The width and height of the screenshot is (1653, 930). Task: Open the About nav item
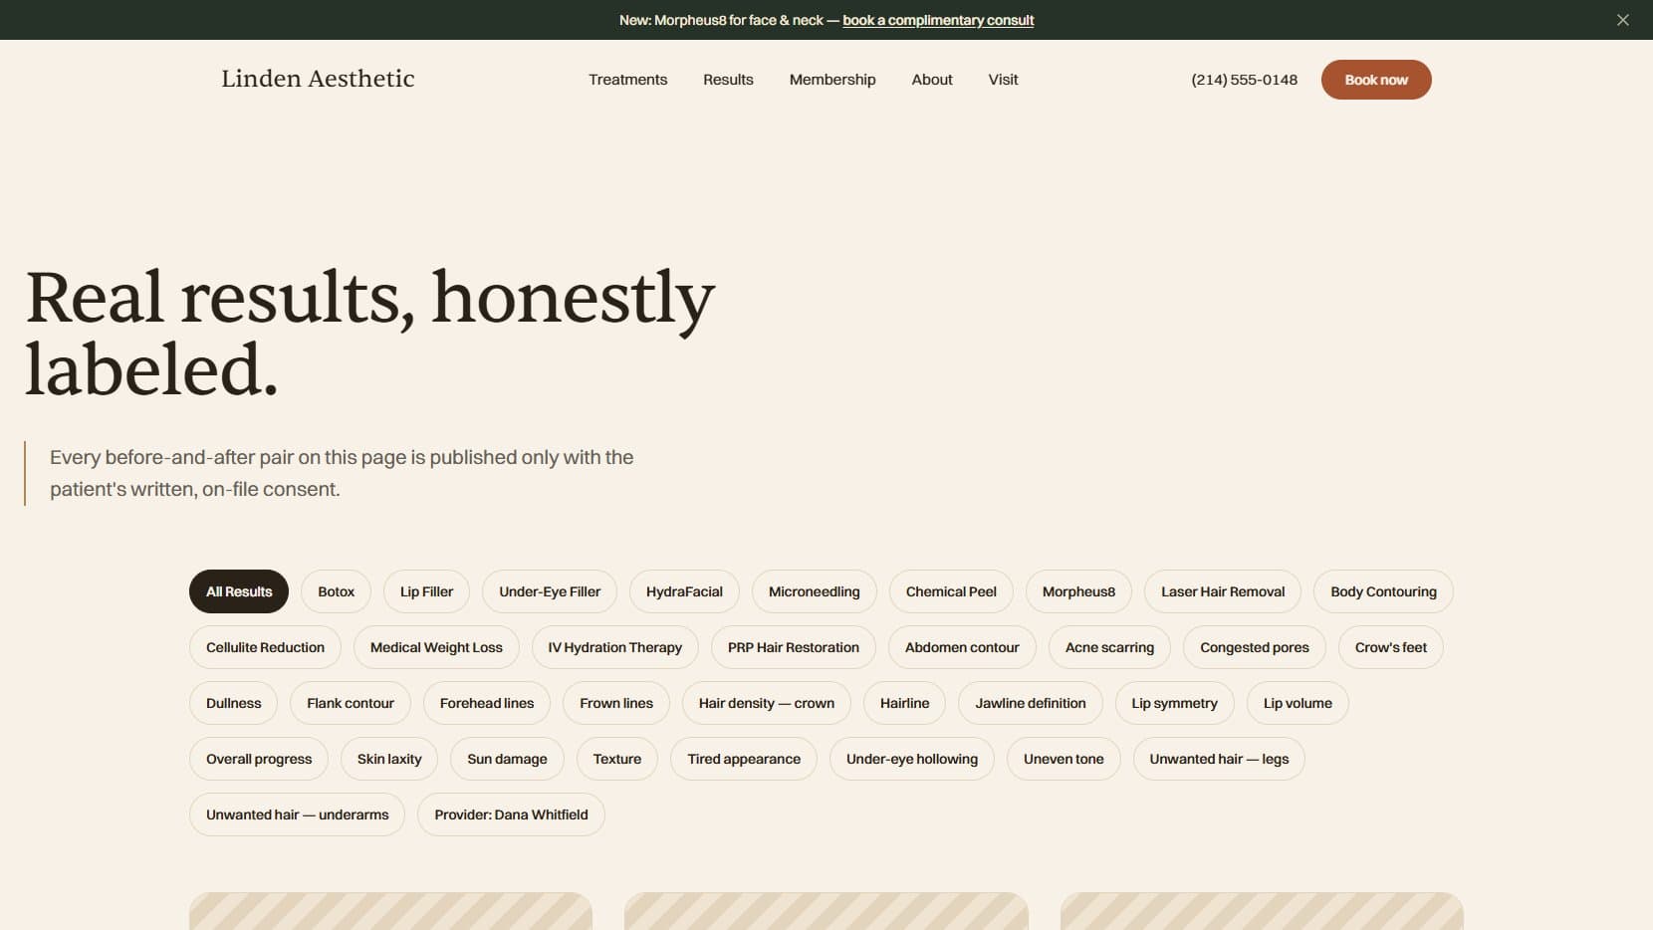[x=932, y=80]
